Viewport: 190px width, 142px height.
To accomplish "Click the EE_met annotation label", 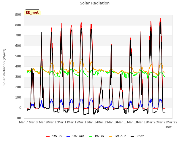I will (32, 12).
